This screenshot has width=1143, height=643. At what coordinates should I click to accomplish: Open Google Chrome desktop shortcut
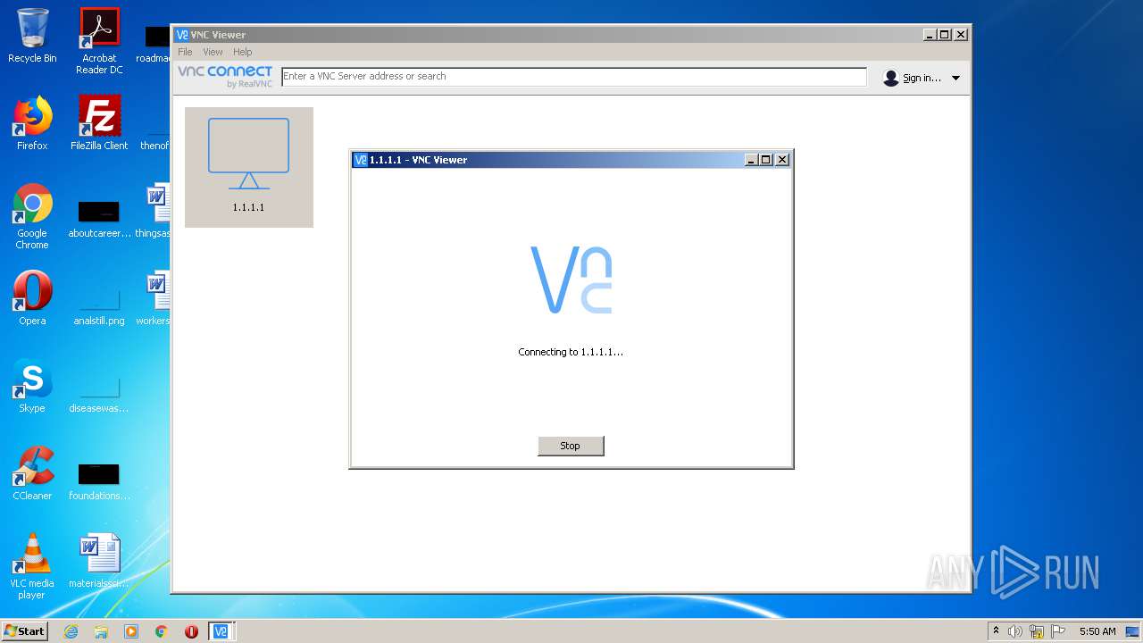click(x=32, y=216)
